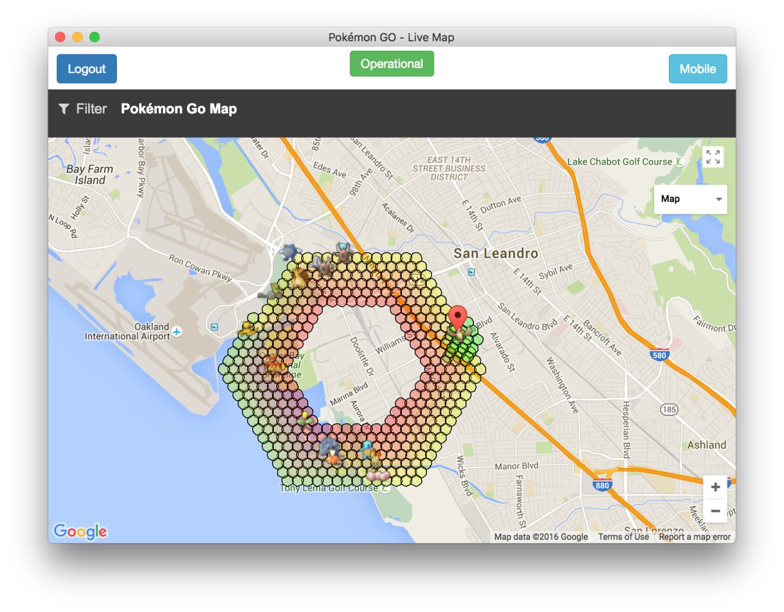Click the Route 185 highway shield

click(669, 409)
